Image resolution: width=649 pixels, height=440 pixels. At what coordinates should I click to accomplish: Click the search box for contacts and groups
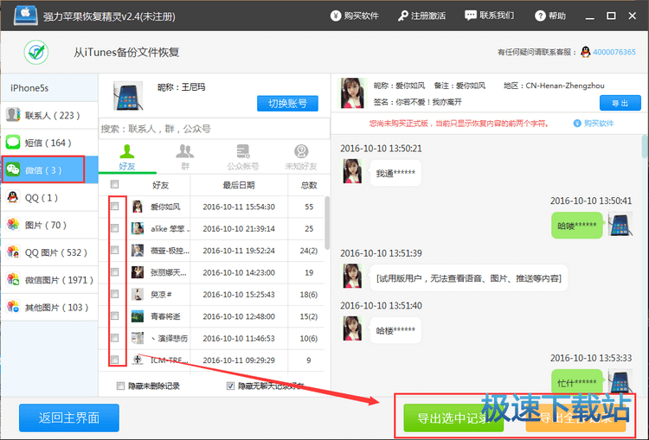point(213,128)
